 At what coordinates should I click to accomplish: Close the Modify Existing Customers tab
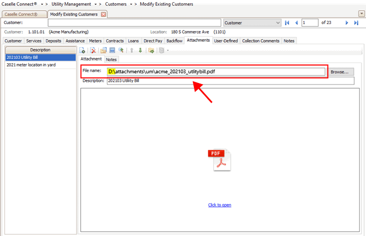pyautogui.click(x=104, y=14)
